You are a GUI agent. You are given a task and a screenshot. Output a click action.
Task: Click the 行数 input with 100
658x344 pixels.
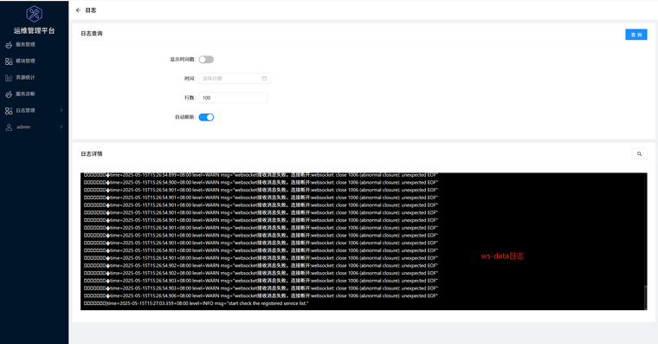coord(233,98)
